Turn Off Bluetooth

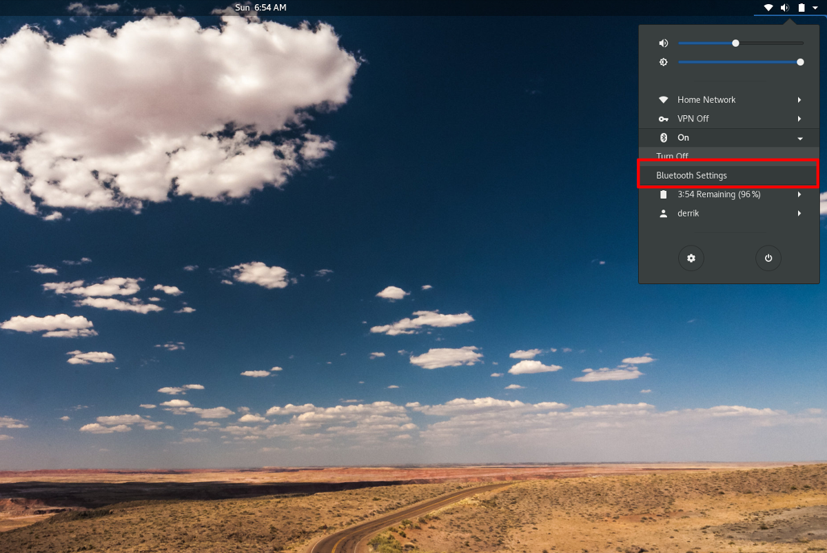729,157
